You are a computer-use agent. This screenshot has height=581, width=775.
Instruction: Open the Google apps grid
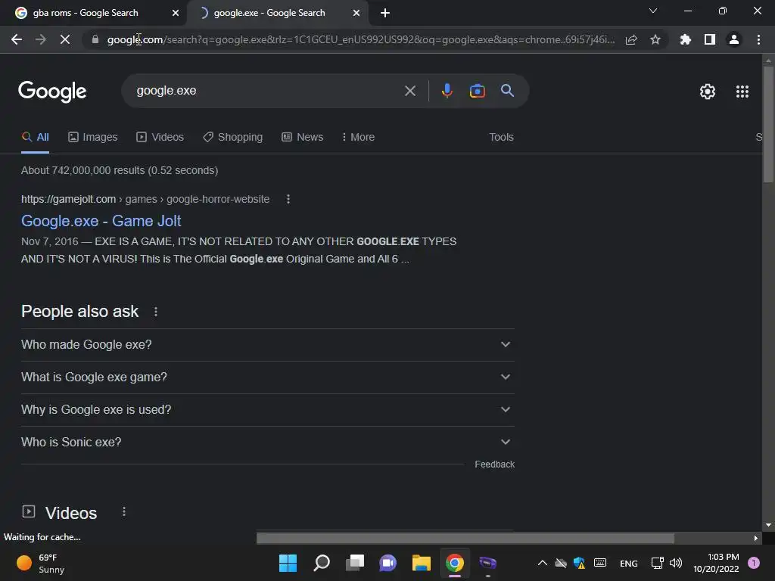742,92
